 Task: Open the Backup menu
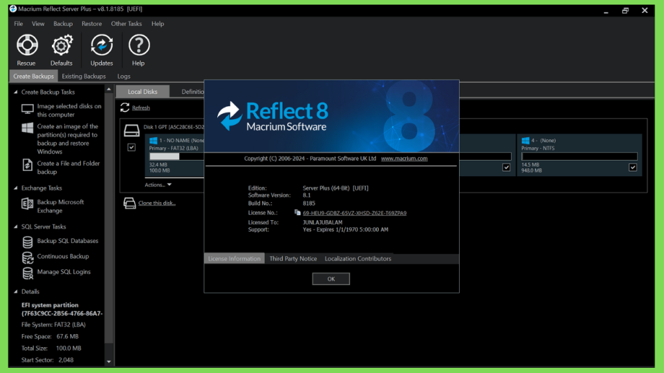(x=63, y=24)
